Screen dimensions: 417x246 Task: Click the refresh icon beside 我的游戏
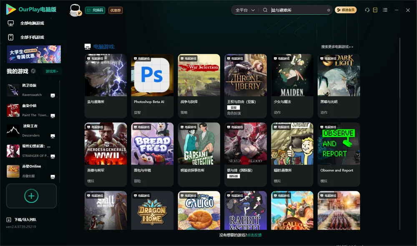pyautogui.click(x=33, y=71)
